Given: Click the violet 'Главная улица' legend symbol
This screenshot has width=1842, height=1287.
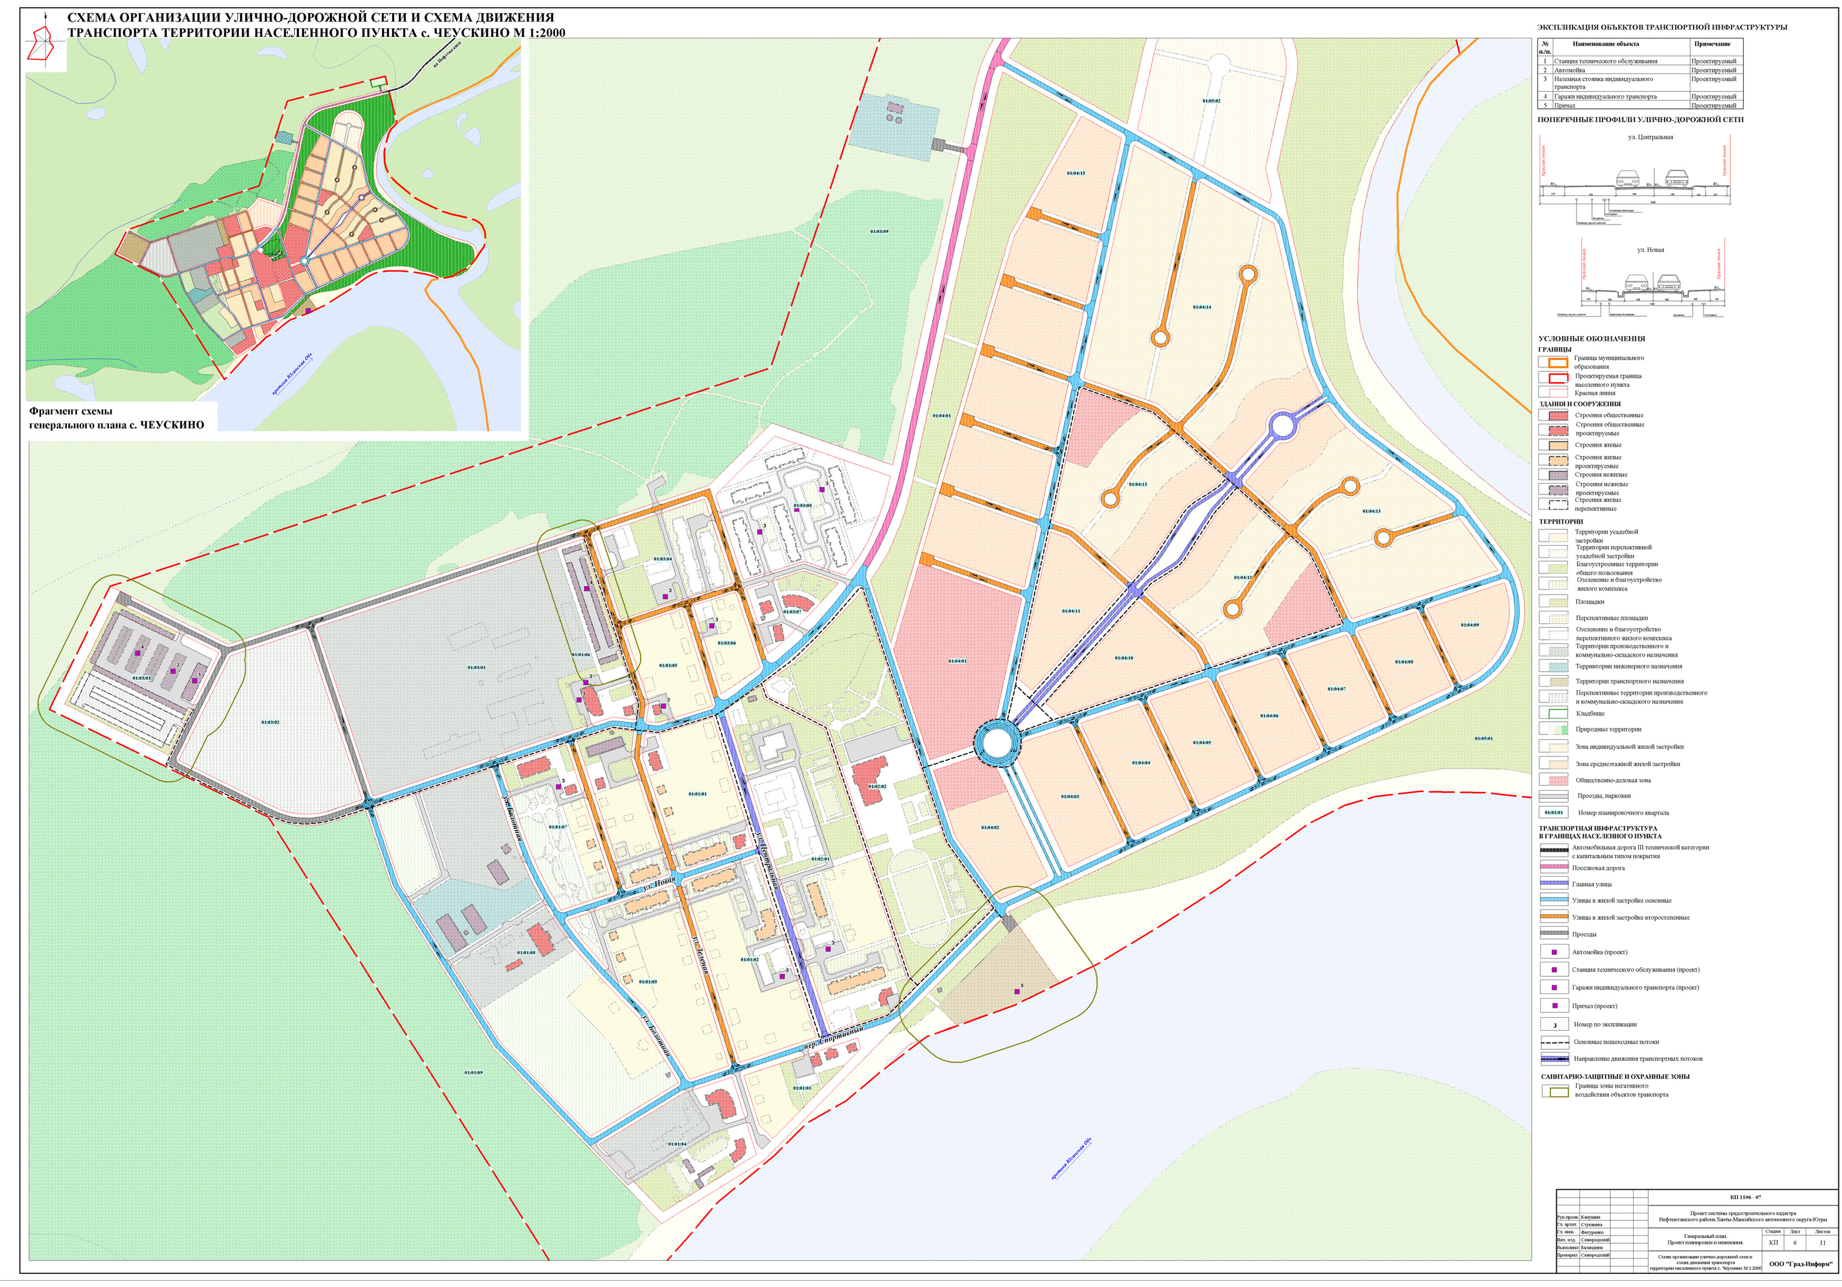Looking at the screenshot, I should coord(1553,884).
